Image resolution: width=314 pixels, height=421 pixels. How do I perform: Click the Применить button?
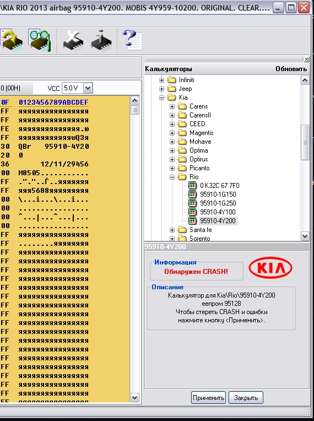(209, 398)
